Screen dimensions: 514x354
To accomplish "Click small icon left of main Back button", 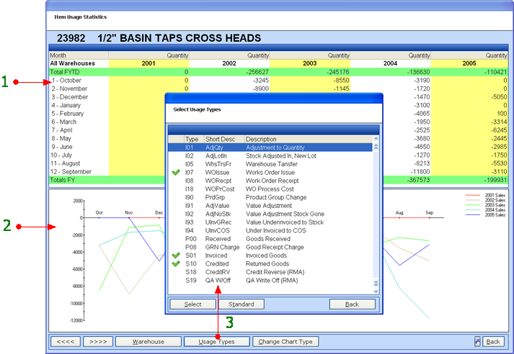I will click(477, 342).
